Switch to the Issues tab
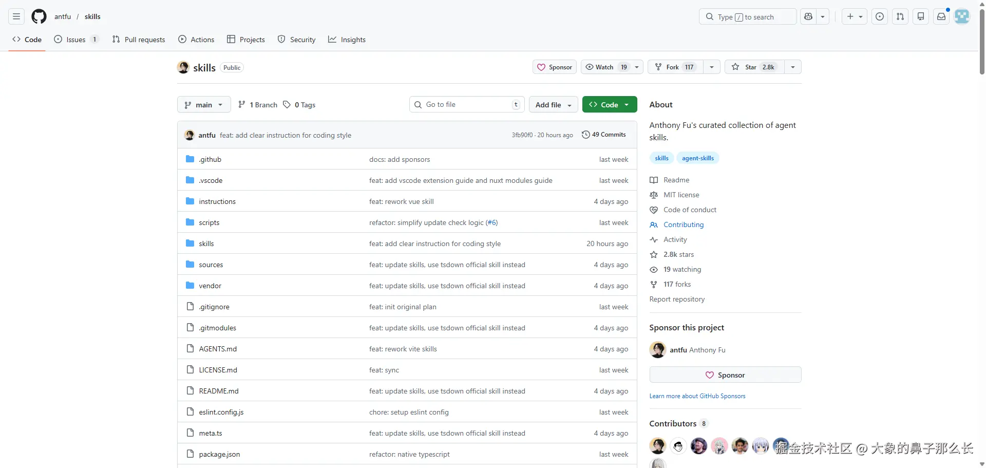Viewport: 986px width, 468px height. click(75, 40)
